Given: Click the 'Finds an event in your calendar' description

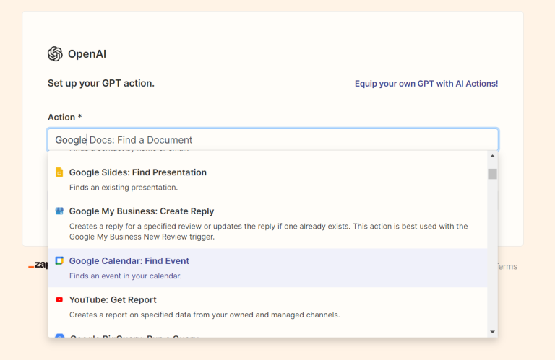Looking at the screenshot, I should coord(125,276).
